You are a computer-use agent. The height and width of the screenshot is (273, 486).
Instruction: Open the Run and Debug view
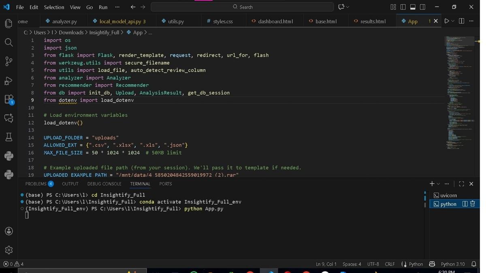coord(9,80)
